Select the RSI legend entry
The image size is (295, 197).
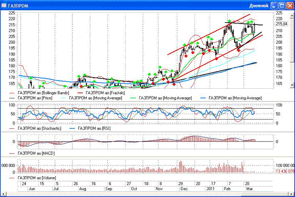point(90,129)
